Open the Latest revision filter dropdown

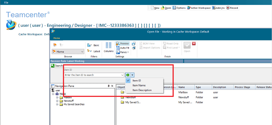[94, 51]
